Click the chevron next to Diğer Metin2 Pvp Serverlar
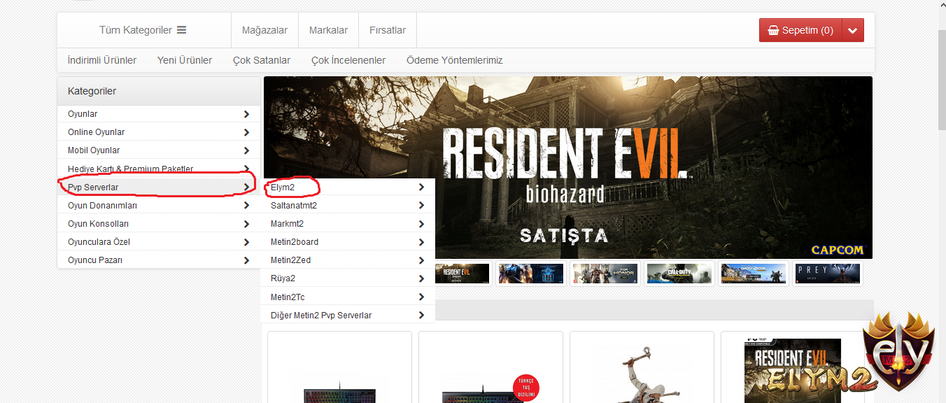Screen dimensions: 946x403 point(421,315)
